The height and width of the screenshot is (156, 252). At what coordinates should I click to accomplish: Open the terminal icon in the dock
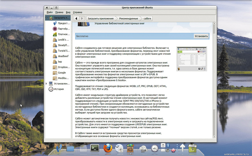click(x=94, y=148)
